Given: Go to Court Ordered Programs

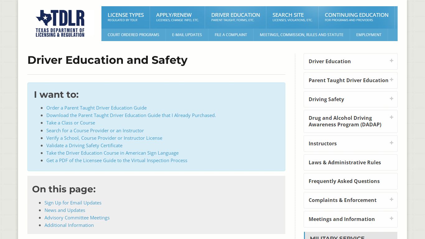Looking at the screenshot, I should coord(133,35).
